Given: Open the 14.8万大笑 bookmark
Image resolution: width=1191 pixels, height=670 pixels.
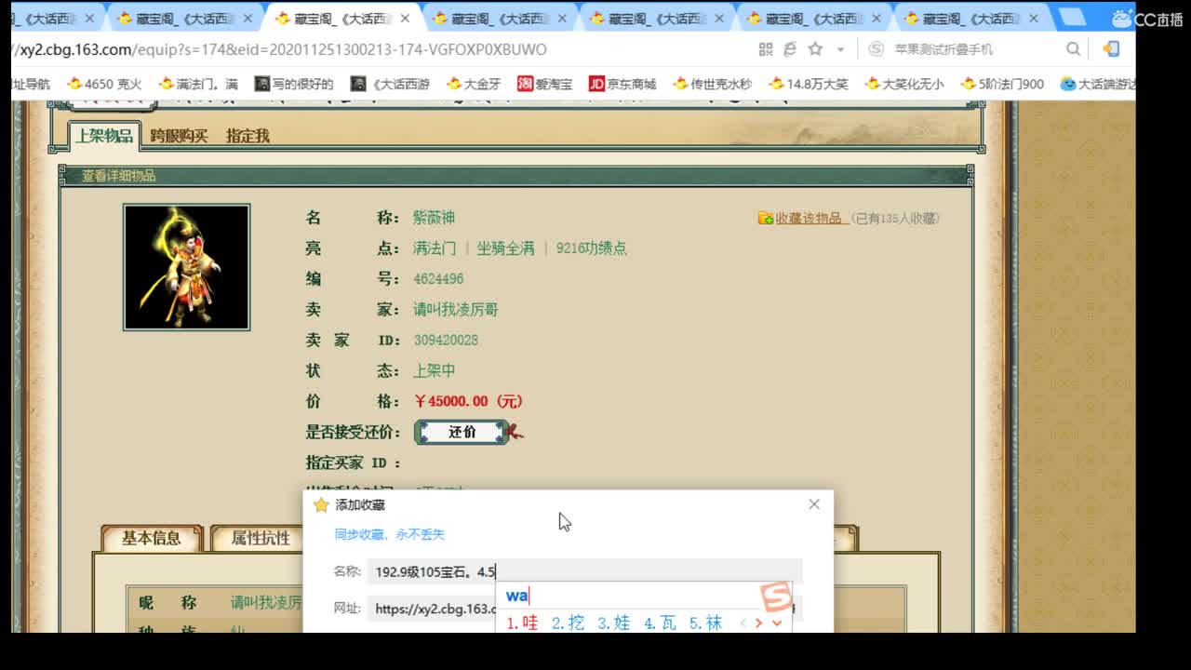Looking at the screenshot, I should tap(809, 84).
